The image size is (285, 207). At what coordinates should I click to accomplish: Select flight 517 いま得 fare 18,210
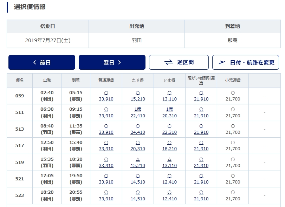(169, 146)
